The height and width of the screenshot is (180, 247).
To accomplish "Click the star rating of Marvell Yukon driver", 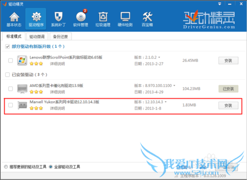I will coord(36,108).
